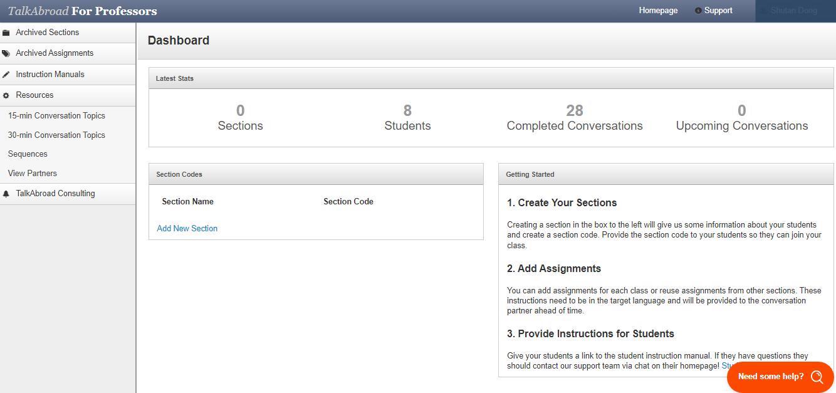The height and width of the screenshot is (393, 836).
Task: Open the Archived Assignments menu item
Action: pos(55,53)
